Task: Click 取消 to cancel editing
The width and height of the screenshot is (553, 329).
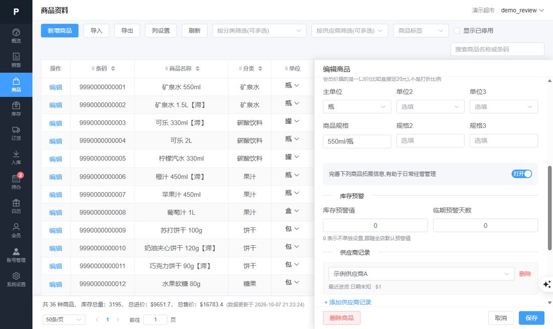Action: pos(501,318)
